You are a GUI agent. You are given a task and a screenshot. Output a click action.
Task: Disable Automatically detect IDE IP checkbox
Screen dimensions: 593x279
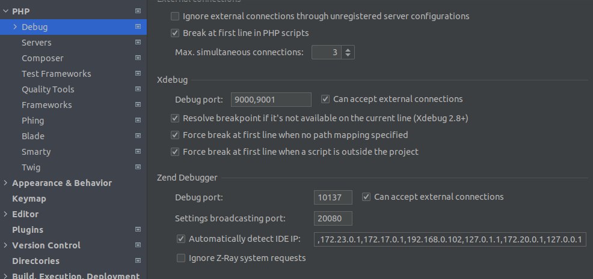click(x=181, y=239)
